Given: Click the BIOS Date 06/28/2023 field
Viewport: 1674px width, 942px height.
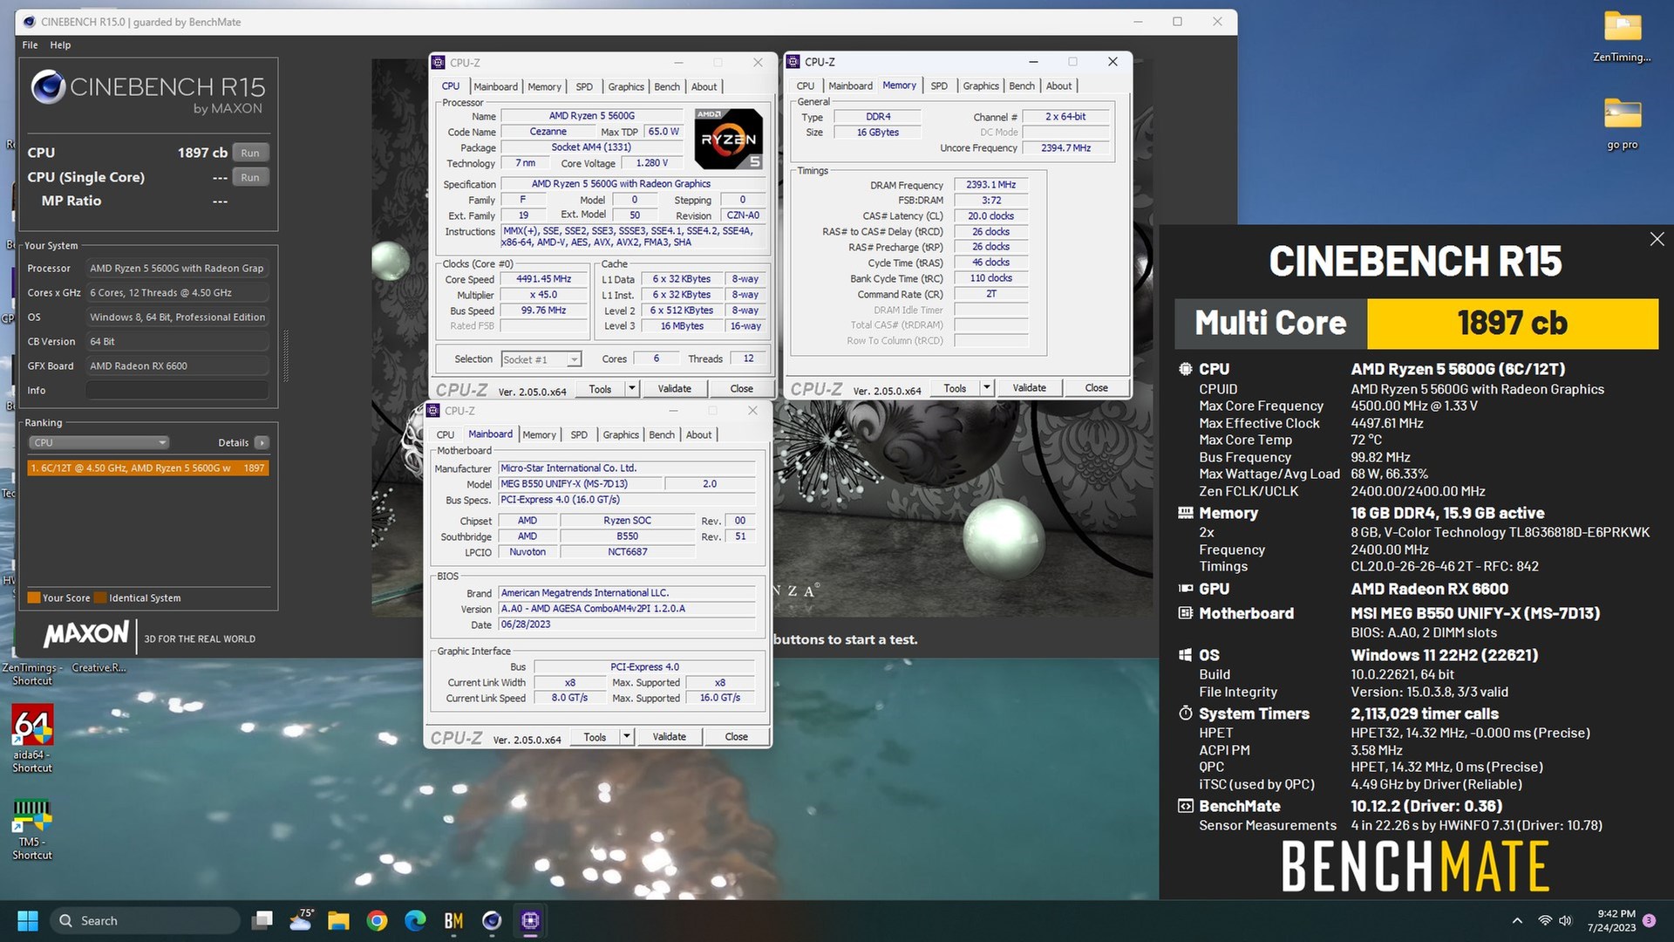Looking at the screenshot, I should (626, 625).
